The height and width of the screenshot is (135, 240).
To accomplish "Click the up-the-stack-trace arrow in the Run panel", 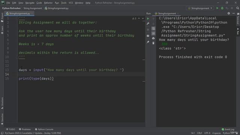I will click(x=153, y=19).
